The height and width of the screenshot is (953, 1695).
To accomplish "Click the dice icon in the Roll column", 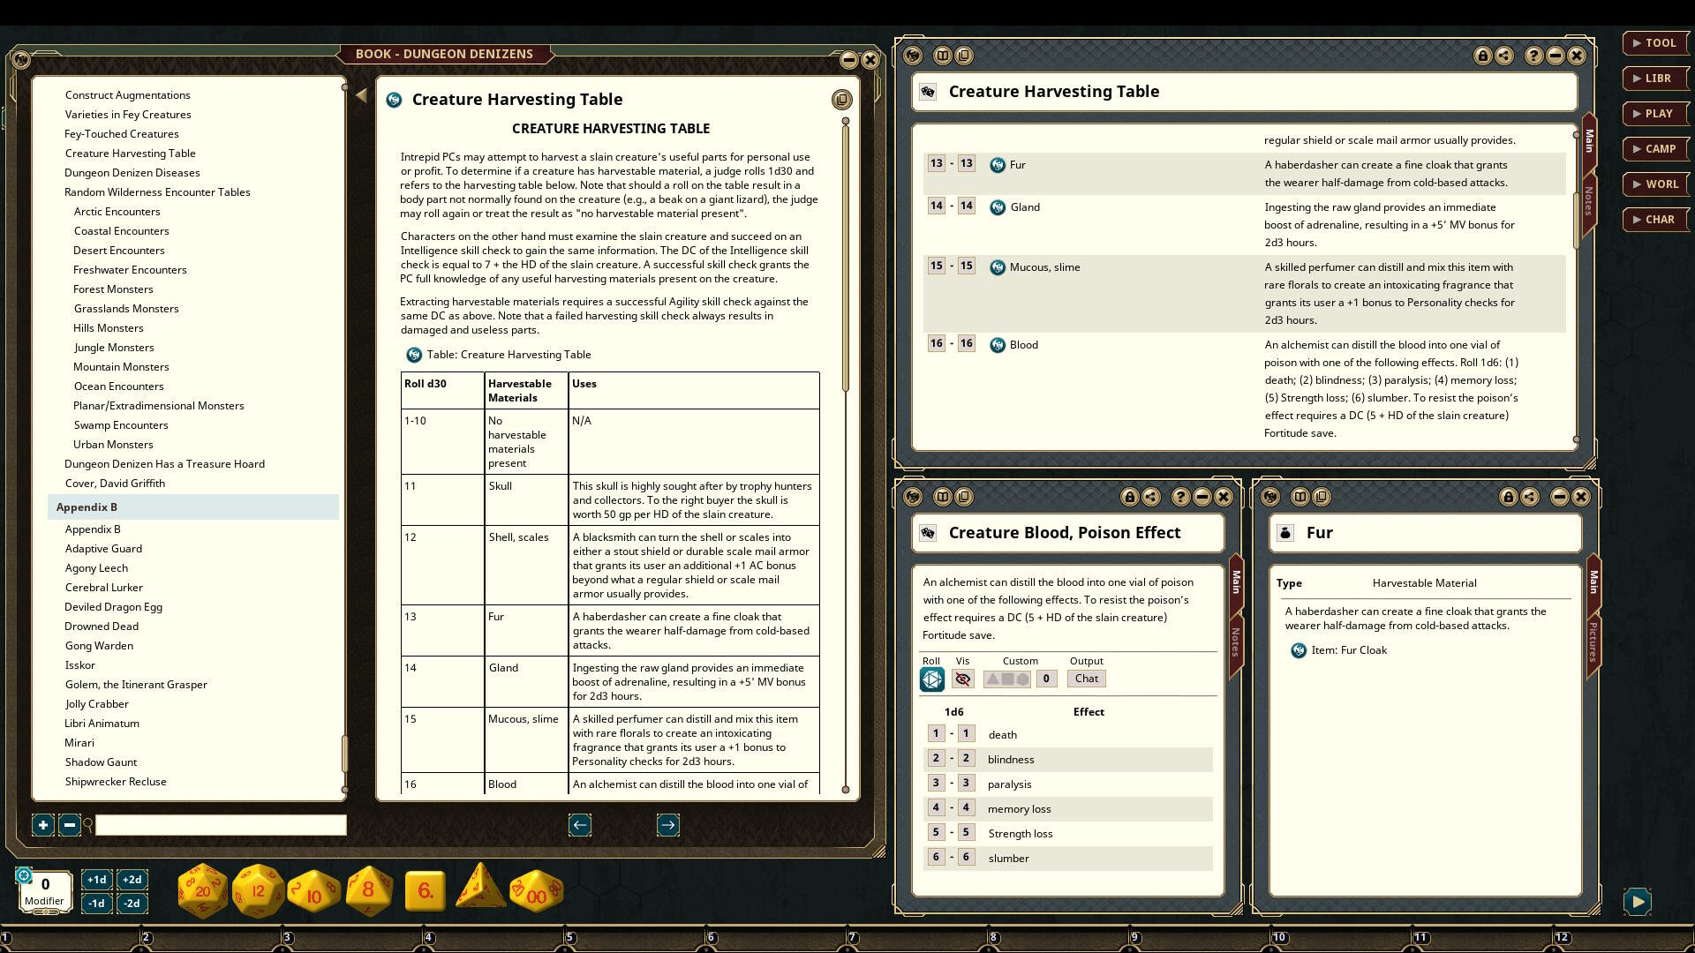I will [932, 679].
